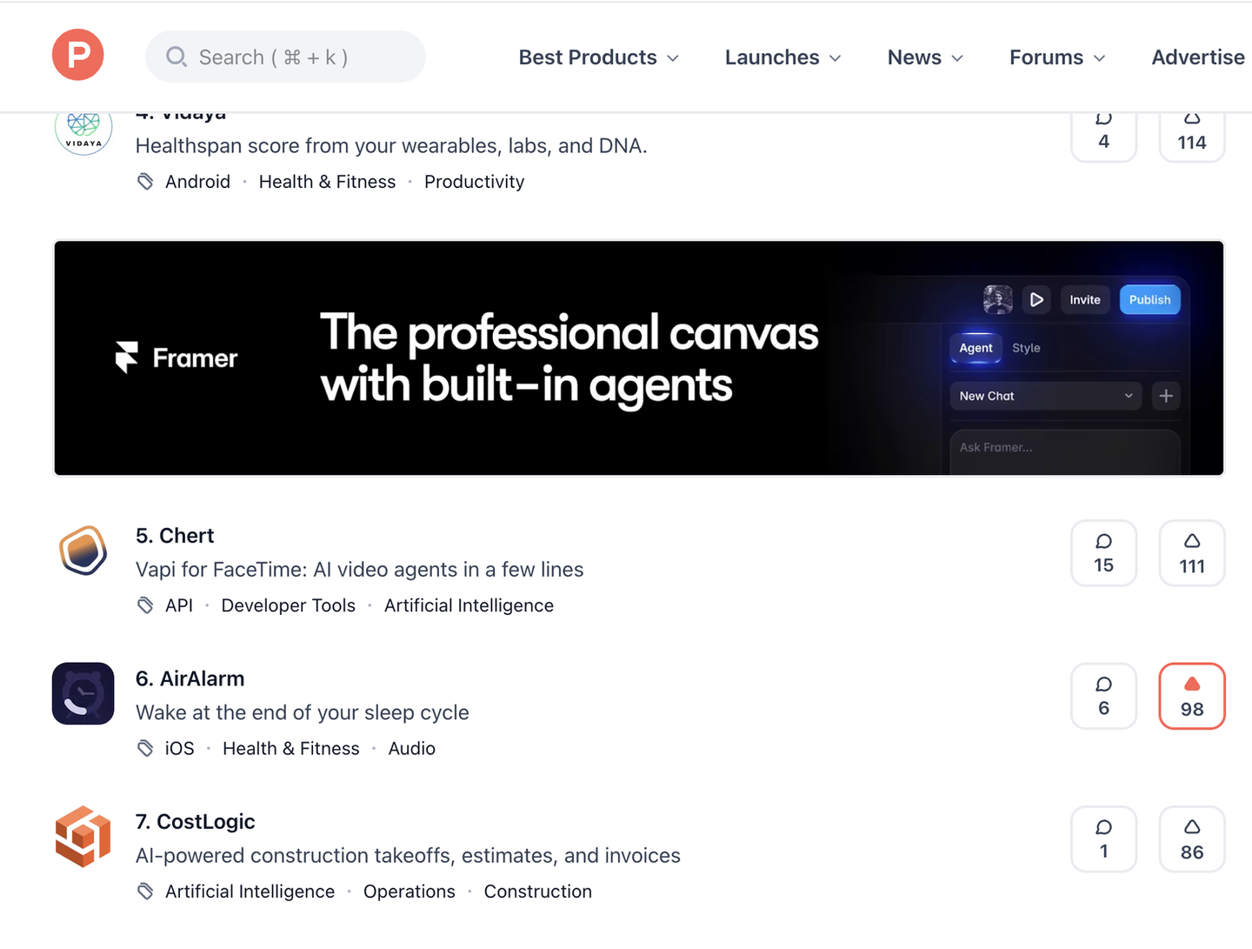The height and width of the screenshot is (949, 1252).
Task: Expand the News menu
Action: 925,57
